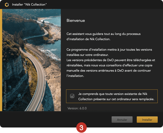Viewport: 163px width, 133px height.
Task: Click the Annuler button
Action: pos(122,120)
